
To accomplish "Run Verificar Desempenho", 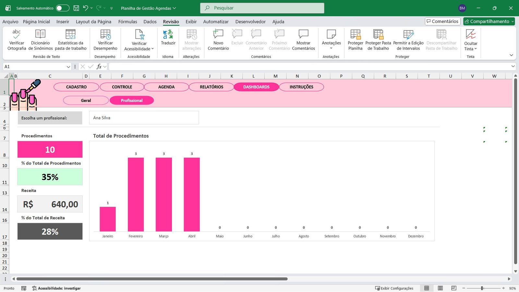I will coord(105,40).
